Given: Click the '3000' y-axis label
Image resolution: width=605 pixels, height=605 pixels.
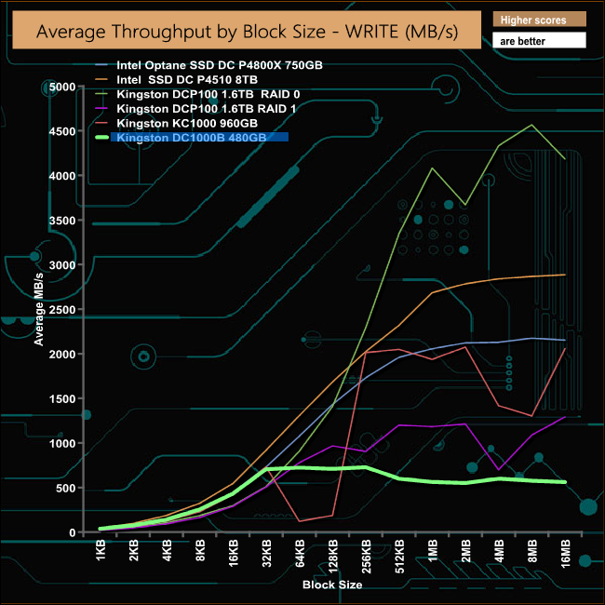Looking at the screenshot, I should click(x=62, y=265).
